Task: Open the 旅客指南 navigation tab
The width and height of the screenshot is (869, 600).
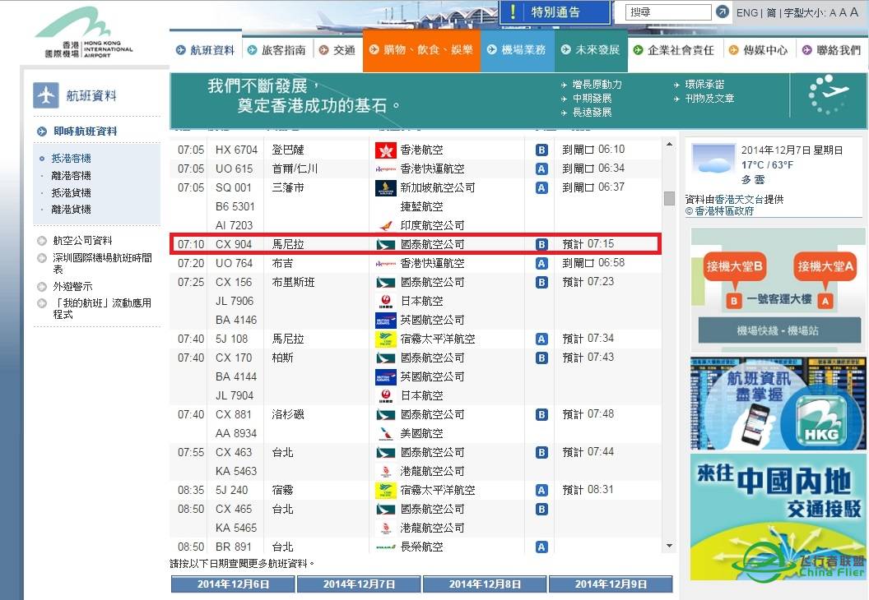Action: point(277,50)
